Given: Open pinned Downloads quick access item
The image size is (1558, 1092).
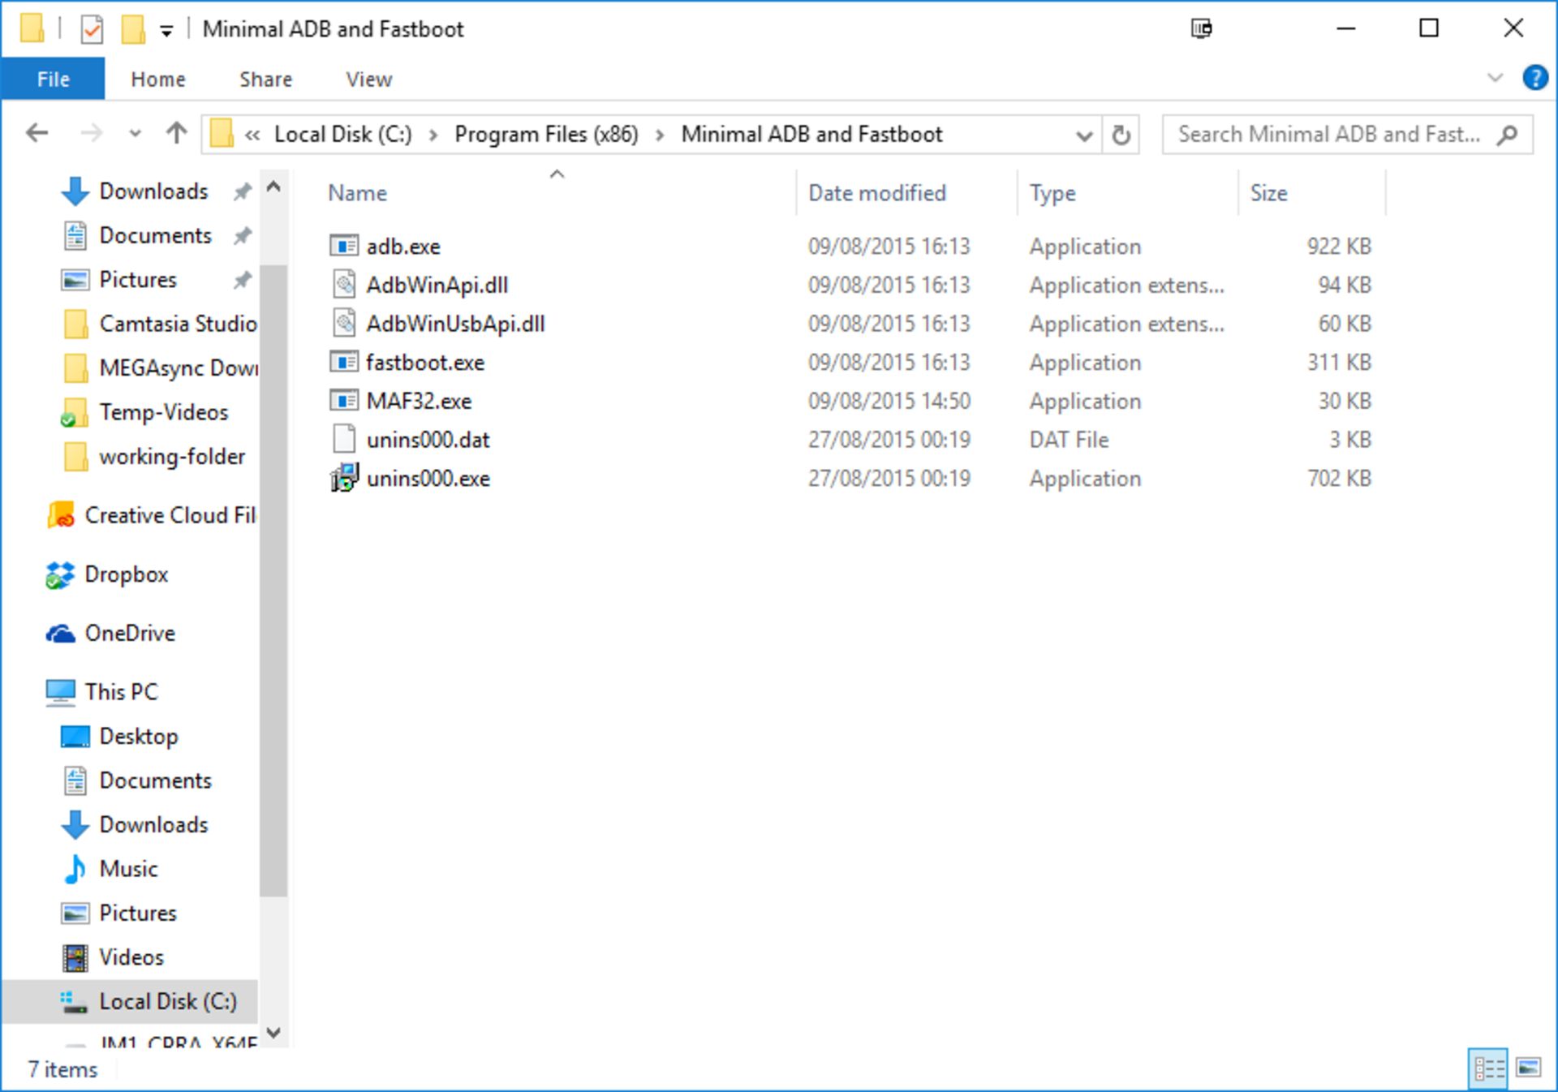Looking at the screenshot, I should point(135,191).
